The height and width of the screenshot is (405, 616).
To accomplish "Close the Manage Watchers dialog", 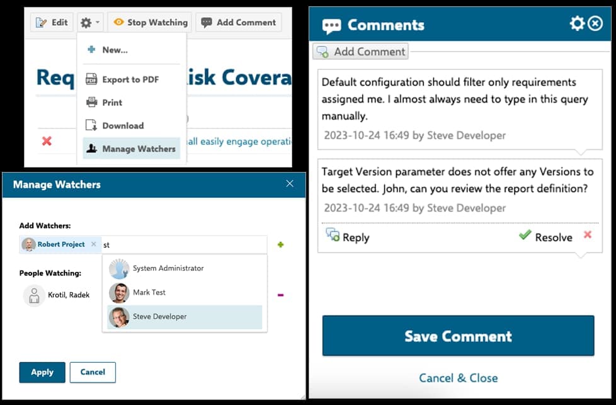I will (290, 184).
